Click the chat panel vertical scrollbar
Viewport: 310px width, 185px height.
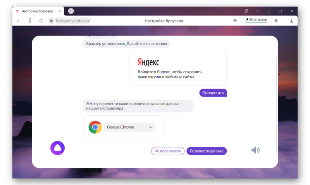276,104
